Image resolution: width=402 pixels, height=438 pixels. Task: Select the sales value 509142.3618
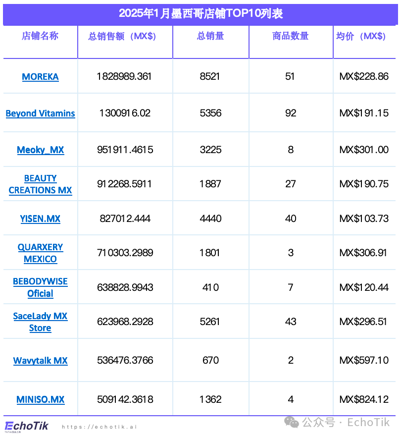[125, 399]
